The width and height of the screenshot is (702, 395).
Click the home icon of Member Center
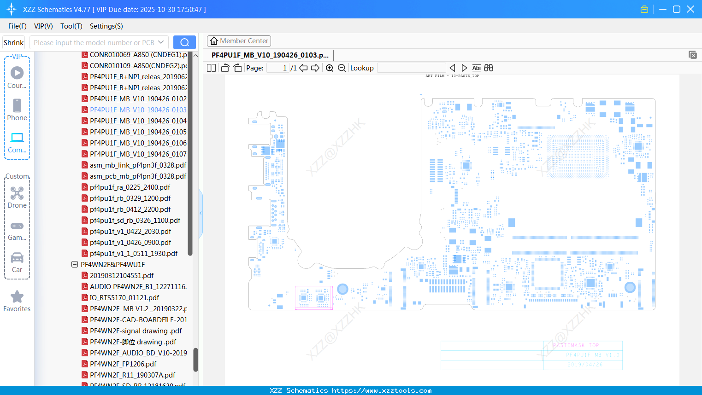tap(213, 41)
